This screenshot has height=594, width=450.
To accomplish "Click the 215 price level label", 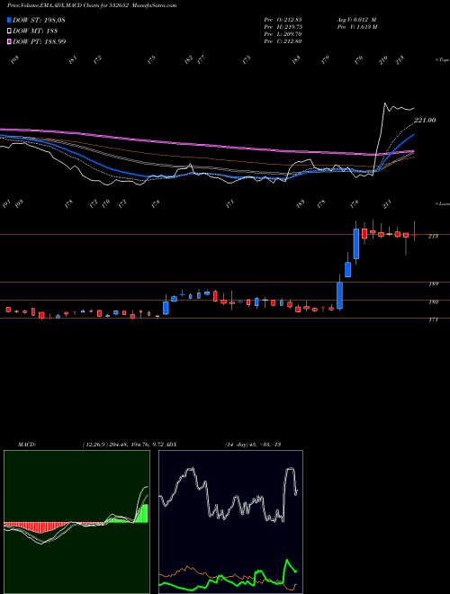I will 433,236.
